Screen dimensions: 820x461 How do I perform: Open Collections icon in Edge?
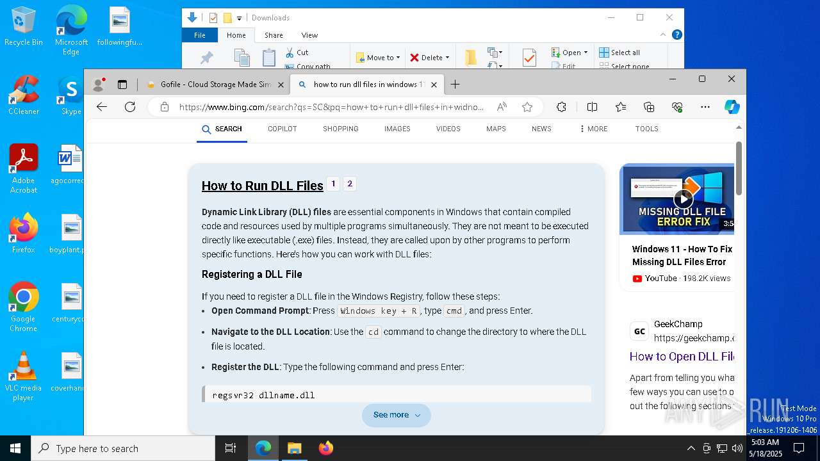click(649, 107)
